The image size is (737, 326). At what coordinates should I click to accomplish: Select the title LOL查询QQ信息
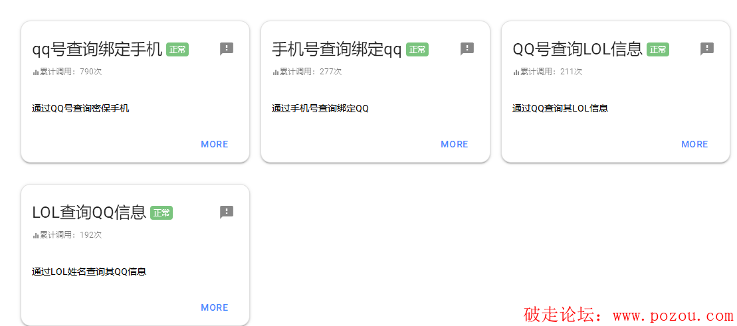(89, 212)
